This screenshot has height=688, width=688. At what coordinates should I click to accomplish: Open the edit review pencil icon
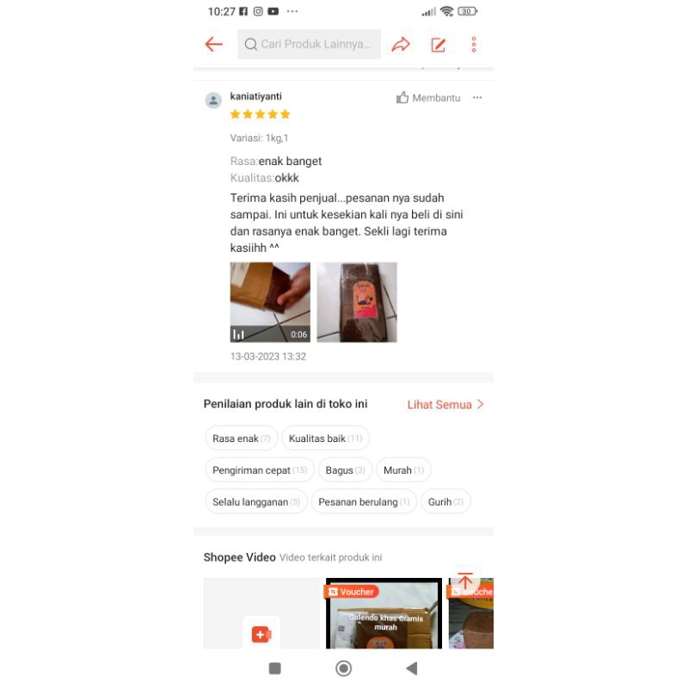click(439, 45)
